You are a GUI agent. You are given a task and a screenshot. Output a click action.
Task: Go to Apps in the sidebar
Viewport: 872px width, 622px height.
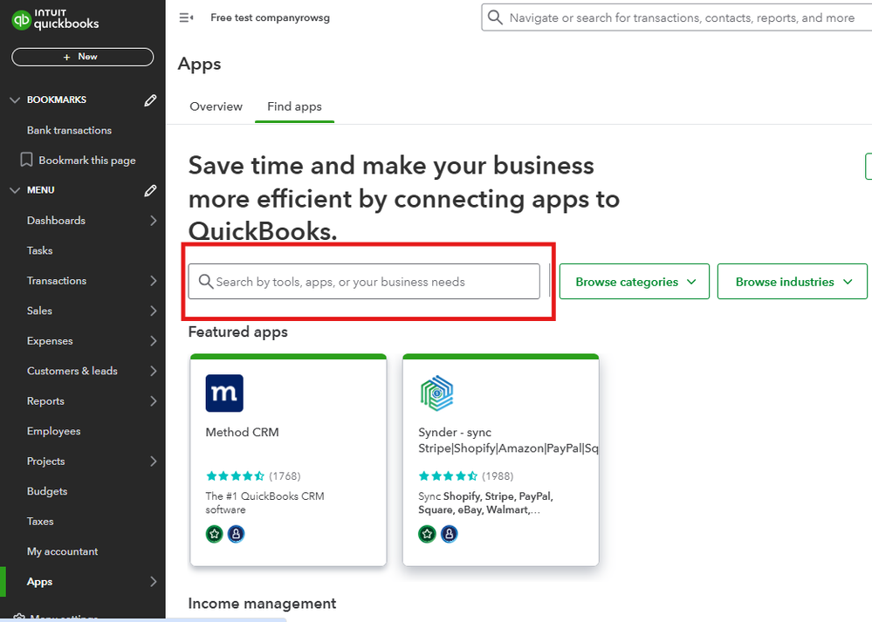coord(40,581)
